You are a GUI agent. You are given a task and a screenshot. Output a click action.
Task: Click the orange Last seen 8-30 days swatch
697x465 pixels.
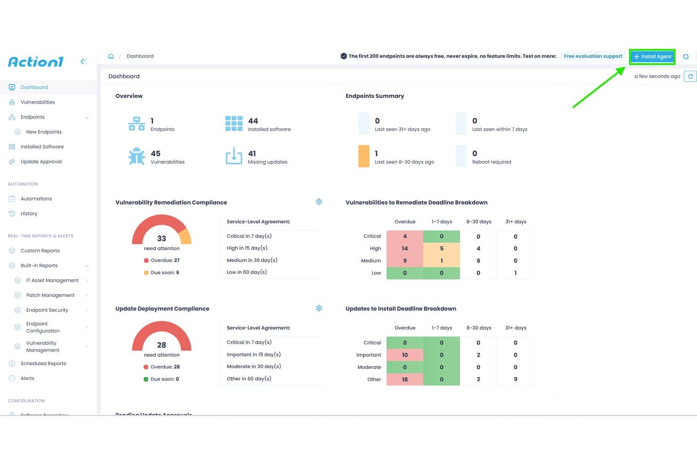[x=364, y=156]
